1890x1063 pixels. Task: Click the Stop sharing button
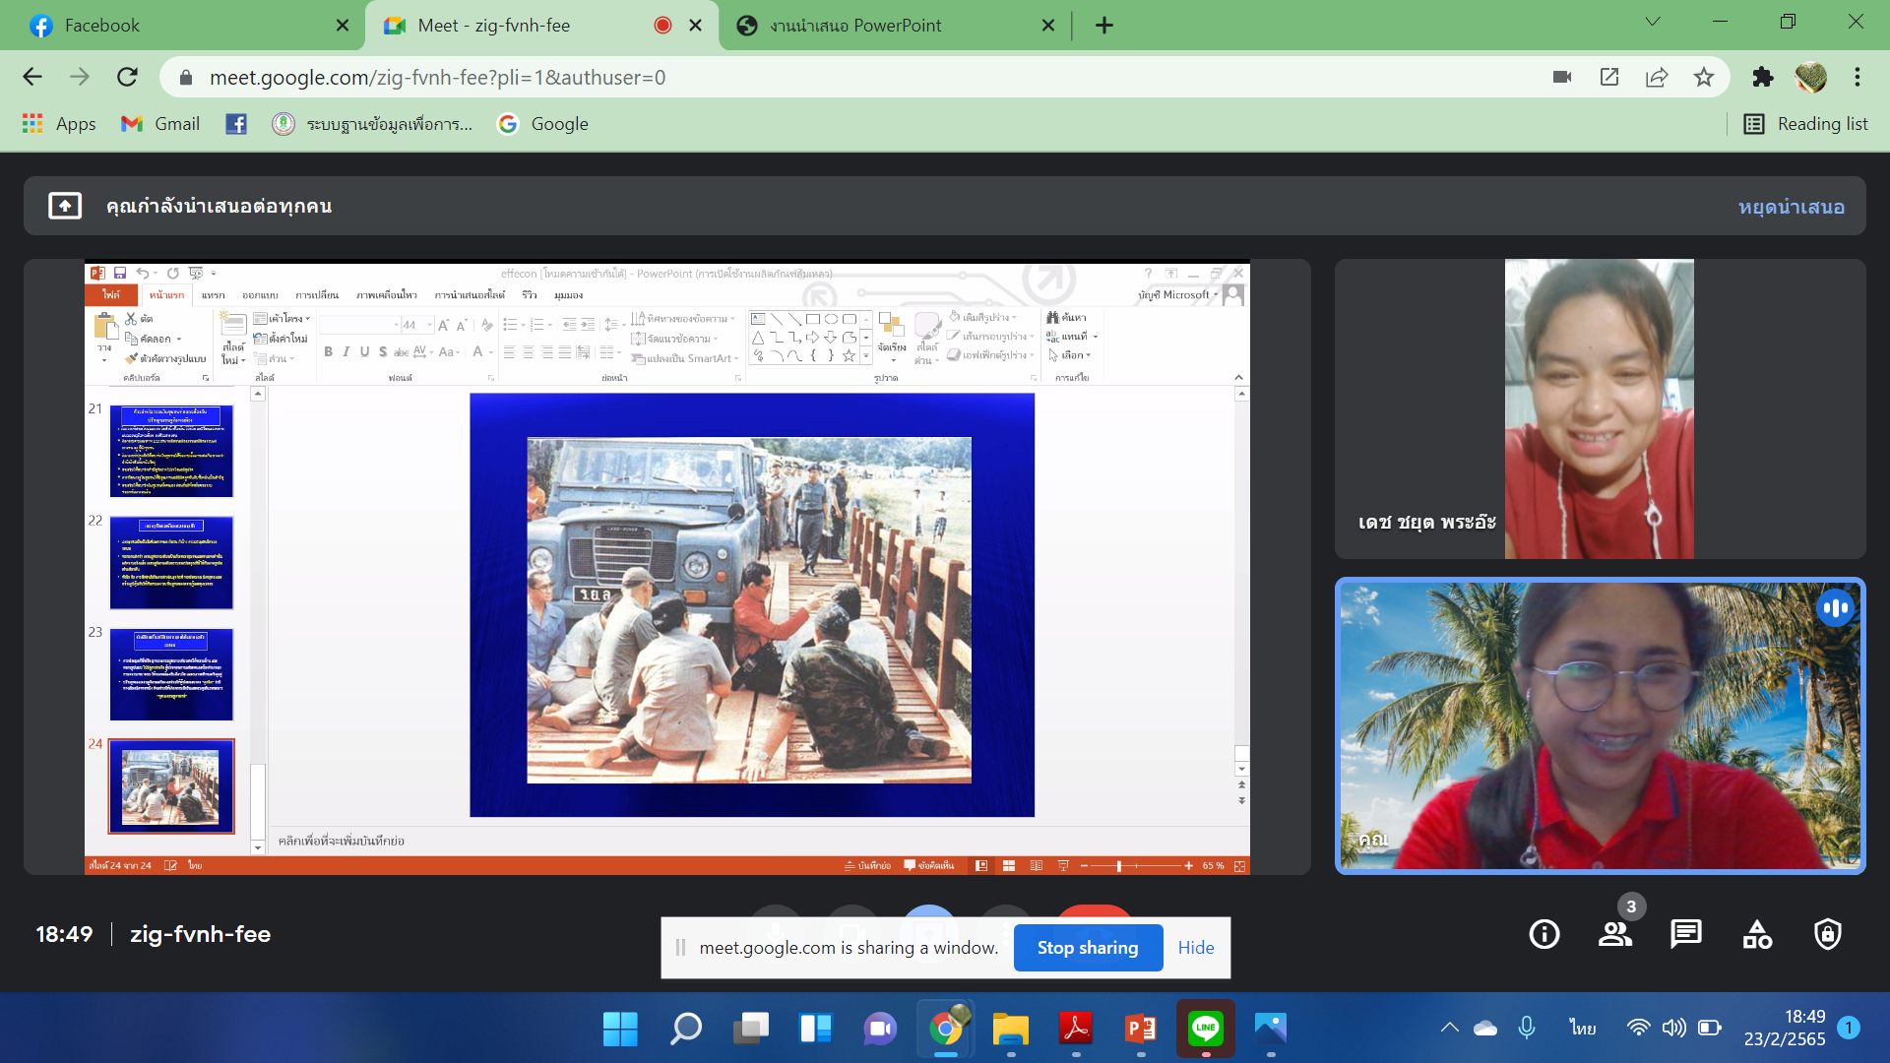coord(1088,947)
